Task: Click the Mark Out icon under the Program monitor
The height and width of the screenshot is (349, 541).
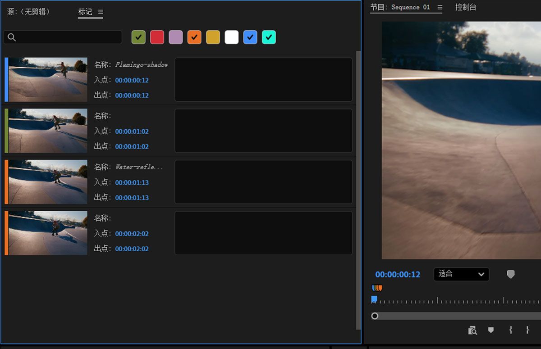Action: click(x=528, y=330)
